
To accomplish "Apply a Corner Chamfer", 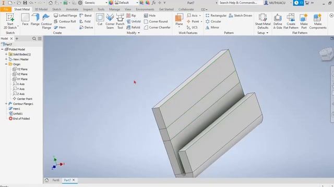I will tap(157, 28).
